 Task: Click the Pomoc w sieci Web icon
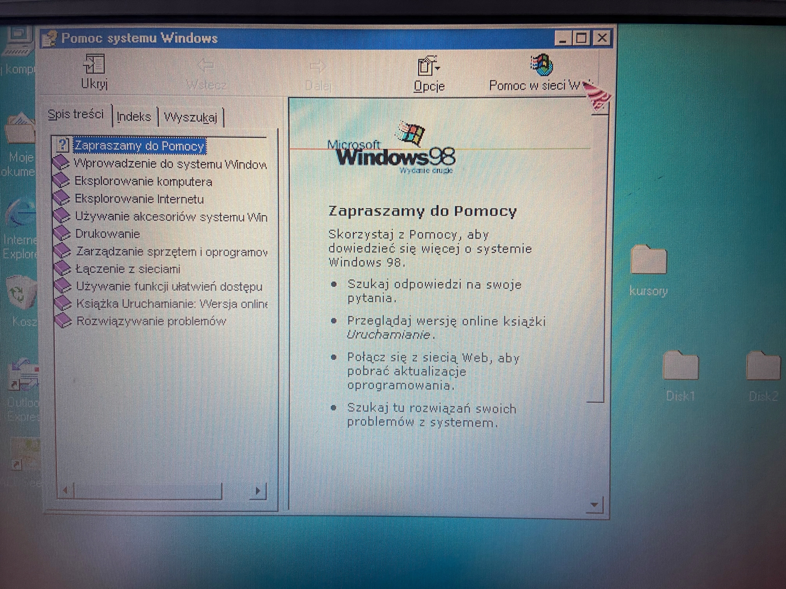point(542,65)
